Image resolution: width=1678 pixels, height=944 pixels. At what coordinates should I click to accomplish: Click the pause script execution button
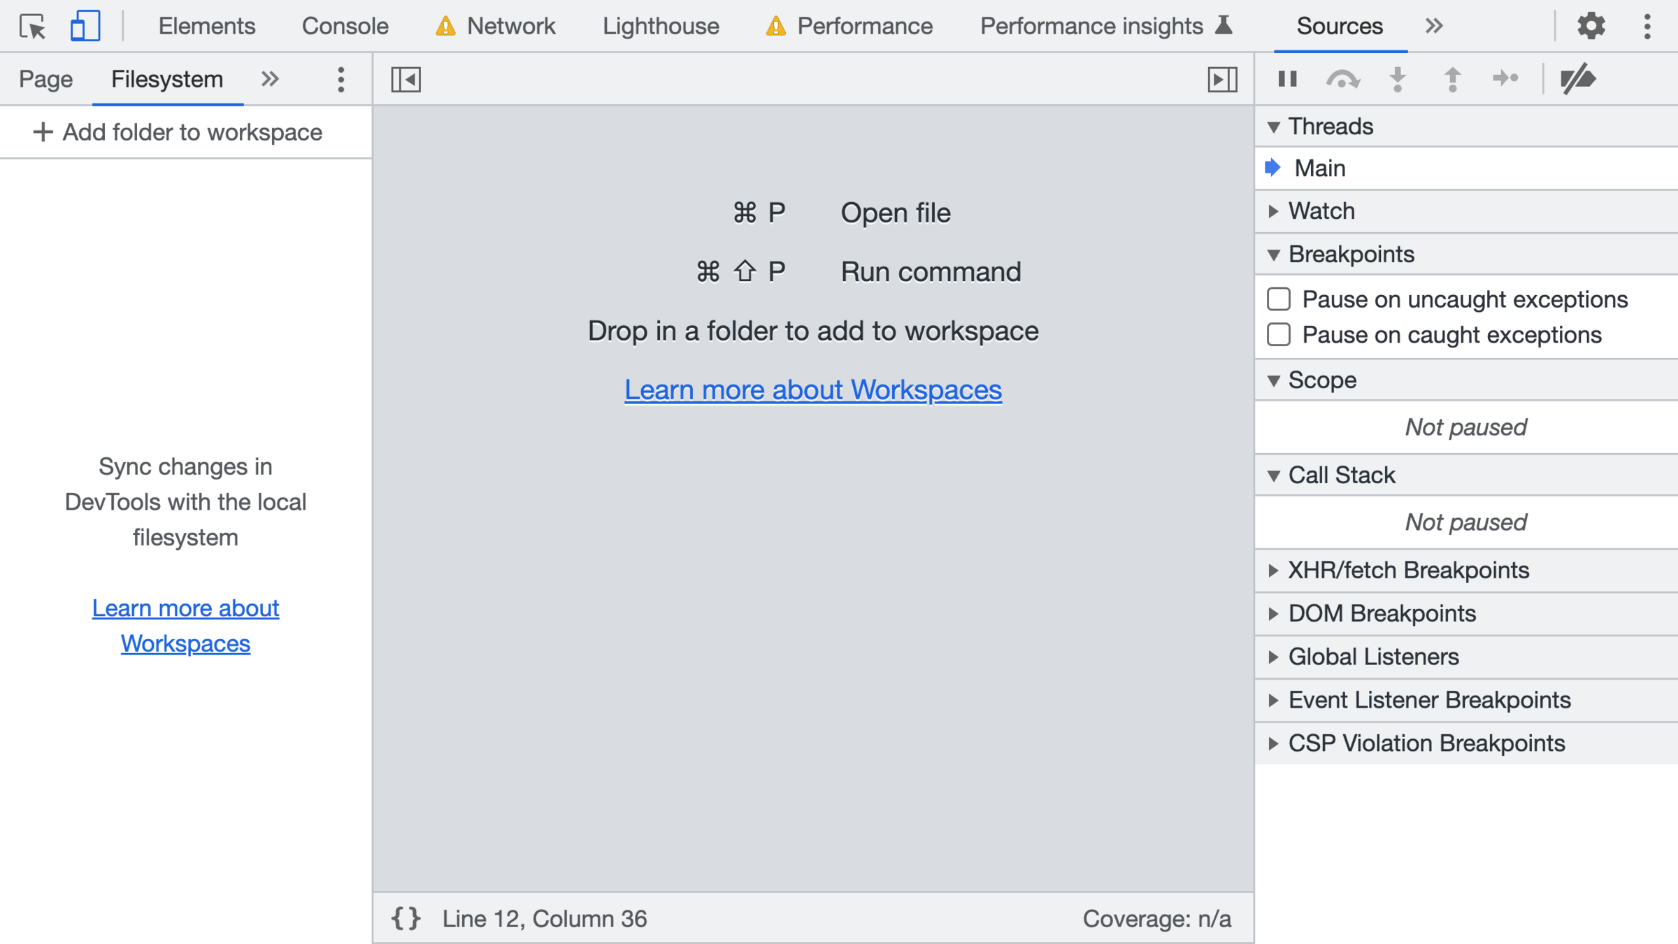pos(1287,79)
